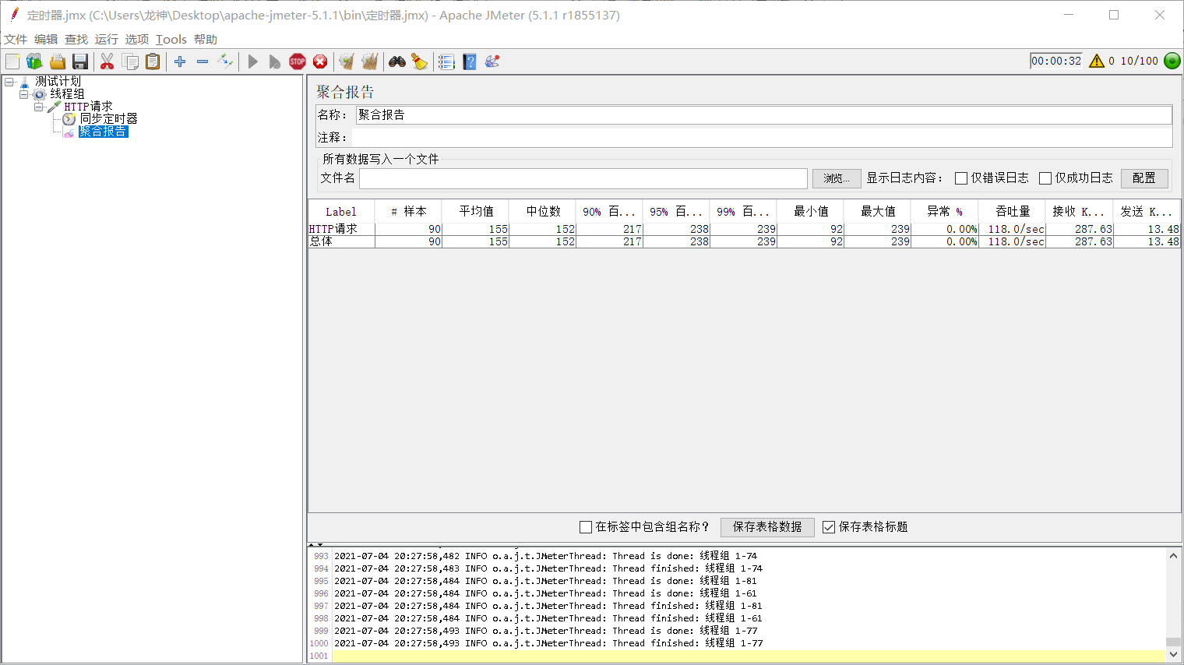Open Help via blue question mark icon
Screen dimensions: 1184x665
click(470, 62)
